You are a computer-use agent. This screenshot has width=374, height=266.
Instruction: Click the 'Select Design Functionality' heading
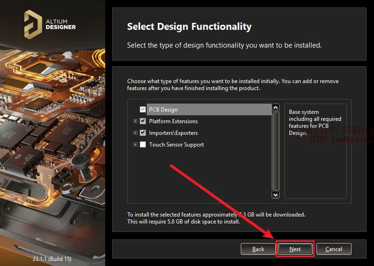[x=189, y=27]
